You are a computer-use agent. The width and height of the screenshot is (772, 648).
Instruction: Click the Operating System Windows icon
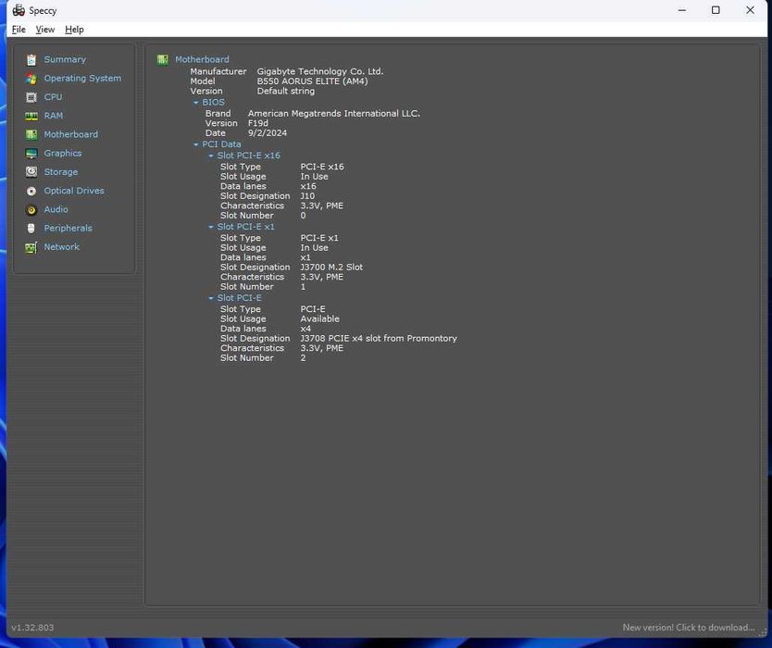[31, 79]
